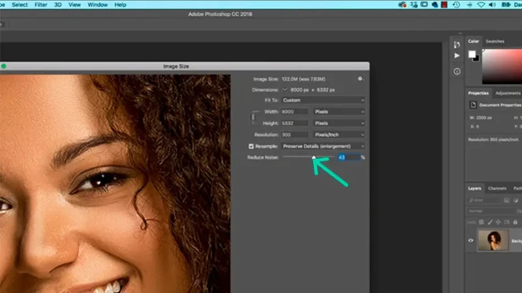The width and height of the screenshot is (522, 293).
Task: Click the volume speaker menu bar icon
Action: click(492, 5)
